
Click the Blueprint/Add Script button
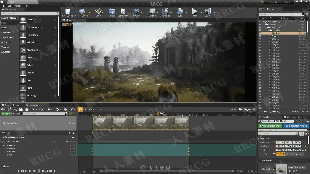(296, 126)
